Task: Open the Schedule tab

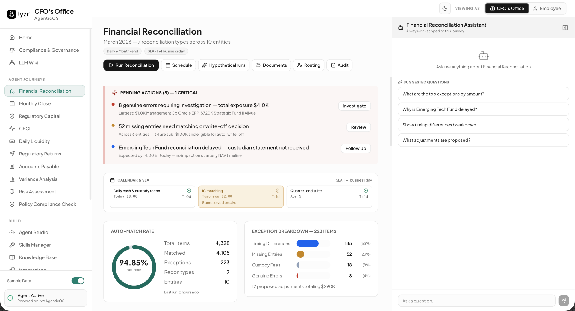Action: 178,65
